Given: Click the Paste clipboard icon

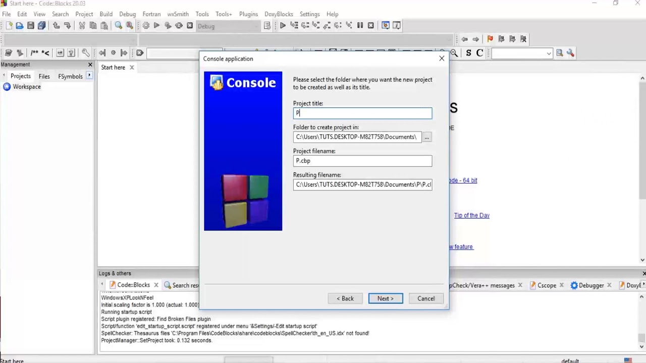Looking at the screenshot, I should point(104,26).
